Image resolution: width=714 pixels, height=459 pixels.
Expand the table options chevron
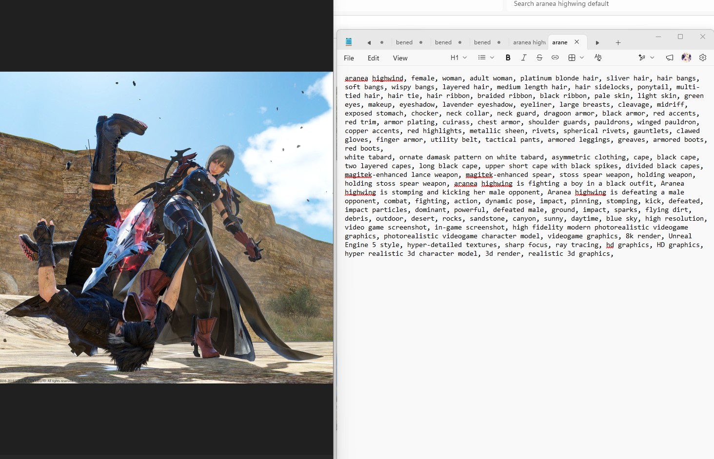(582, 57)
